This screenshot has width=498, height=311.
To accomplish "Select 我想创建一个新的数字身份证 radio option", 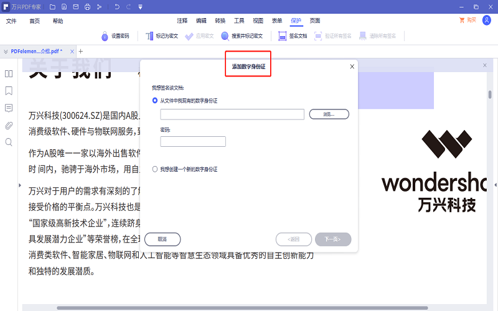I will [x=155, y=169].
